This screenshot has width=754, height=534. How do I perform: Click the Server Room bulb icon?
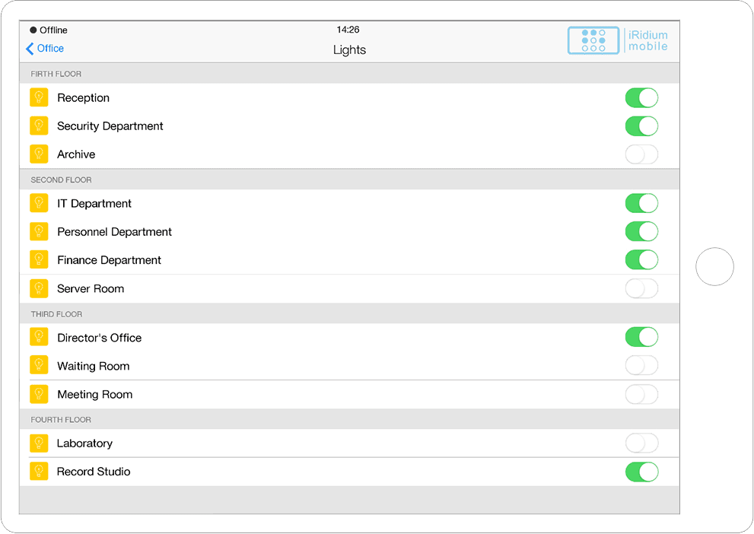[39, 288]
